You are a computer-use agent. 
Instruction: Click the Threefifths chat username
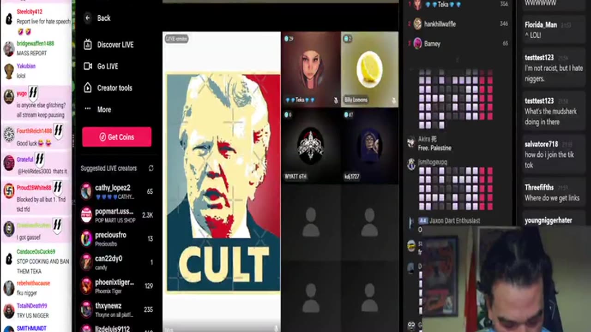pos(539,188)
